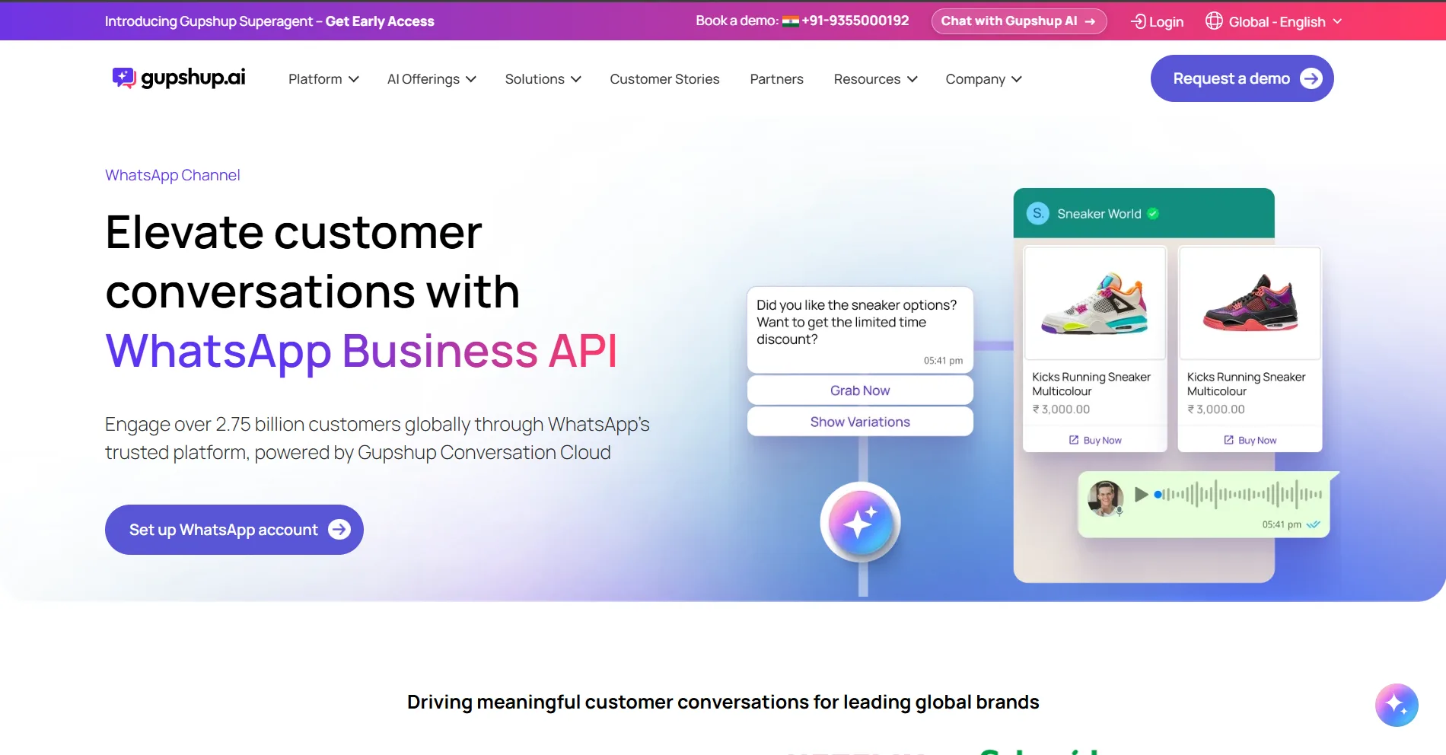Click Buy Now icon under white sneaker

(x=1074, y=440)
